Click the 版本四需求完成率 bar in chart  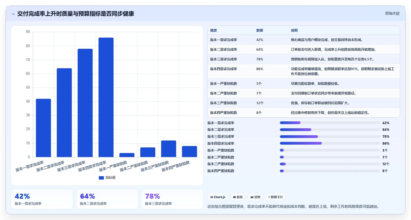click(x=106, y=97)
